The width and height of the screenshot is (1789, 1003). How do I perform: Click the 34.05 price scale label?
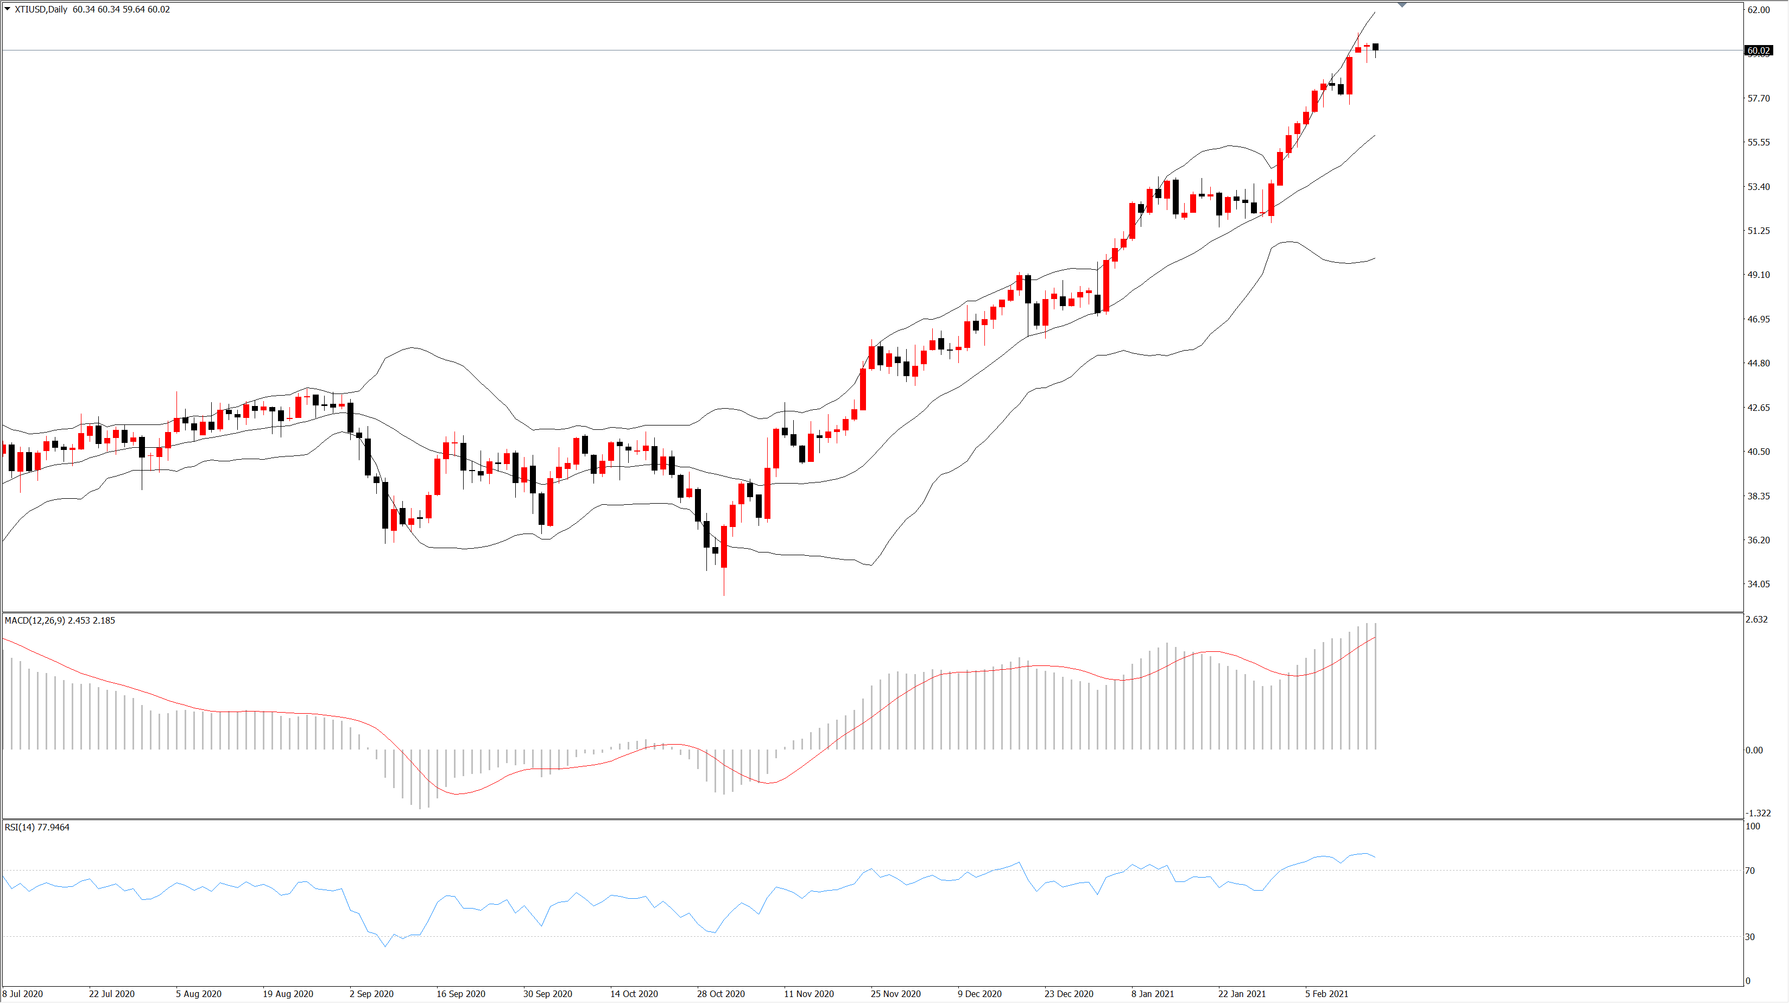(1759, 584)
